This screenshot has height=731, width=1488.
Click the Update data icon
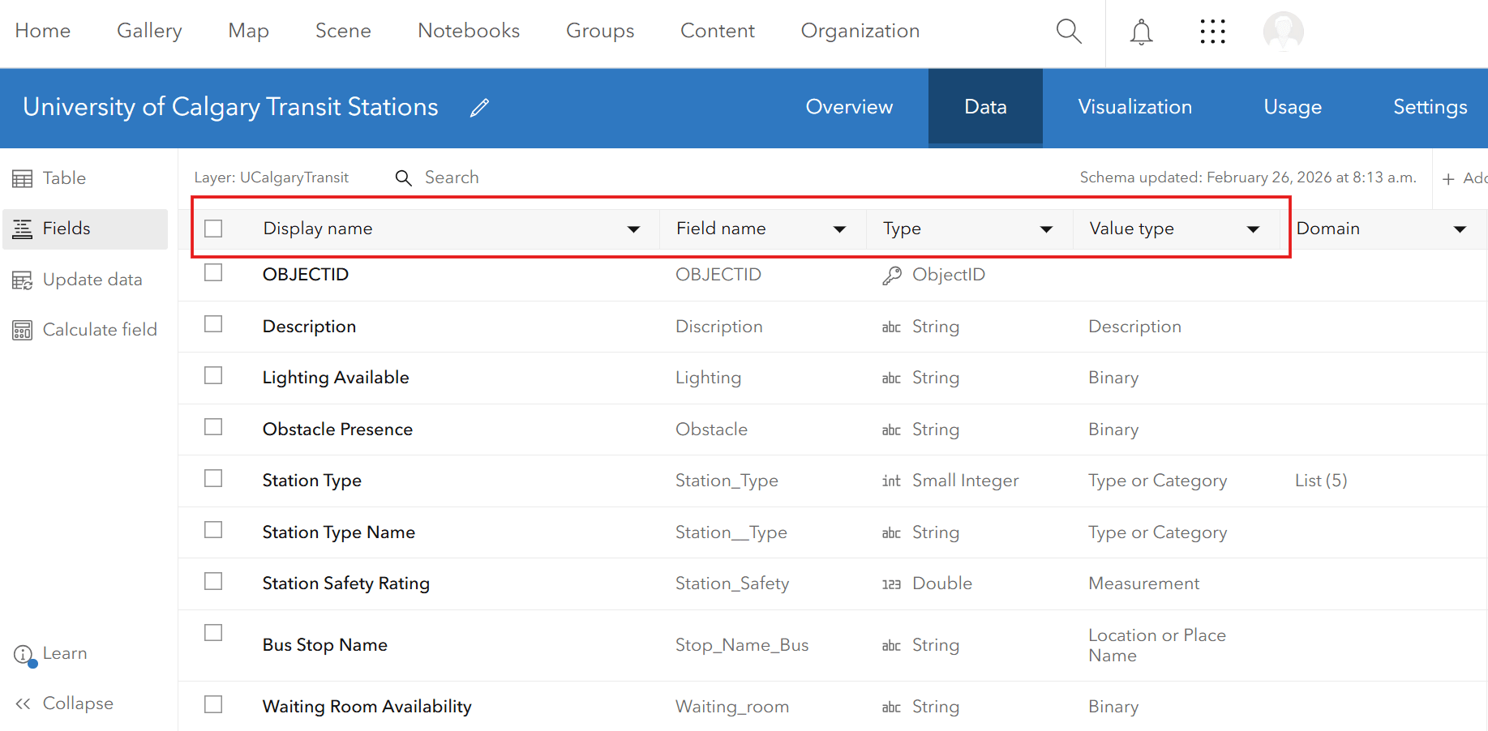pos(23,280)
